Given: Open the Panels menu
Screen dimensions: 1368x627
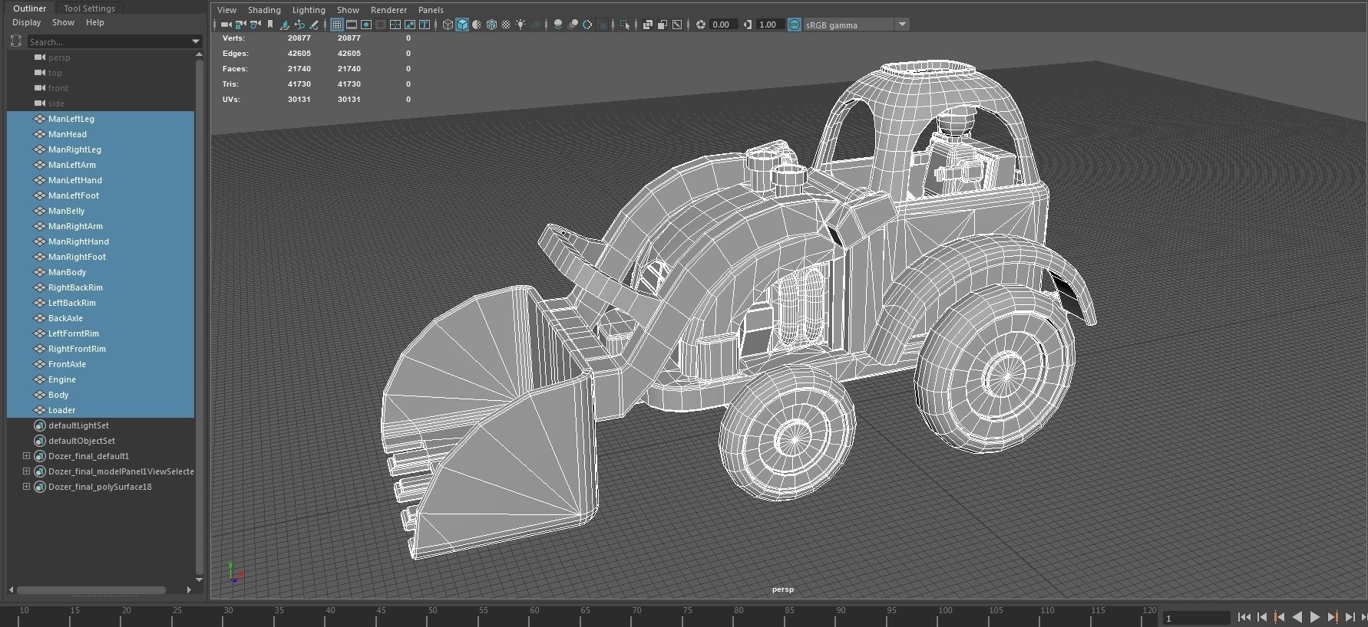Looking at the screenshot, I should tap(431, 10).
